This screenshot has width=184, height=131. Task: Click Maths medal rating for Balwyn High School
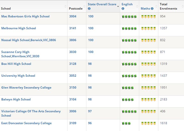[149, 100]
